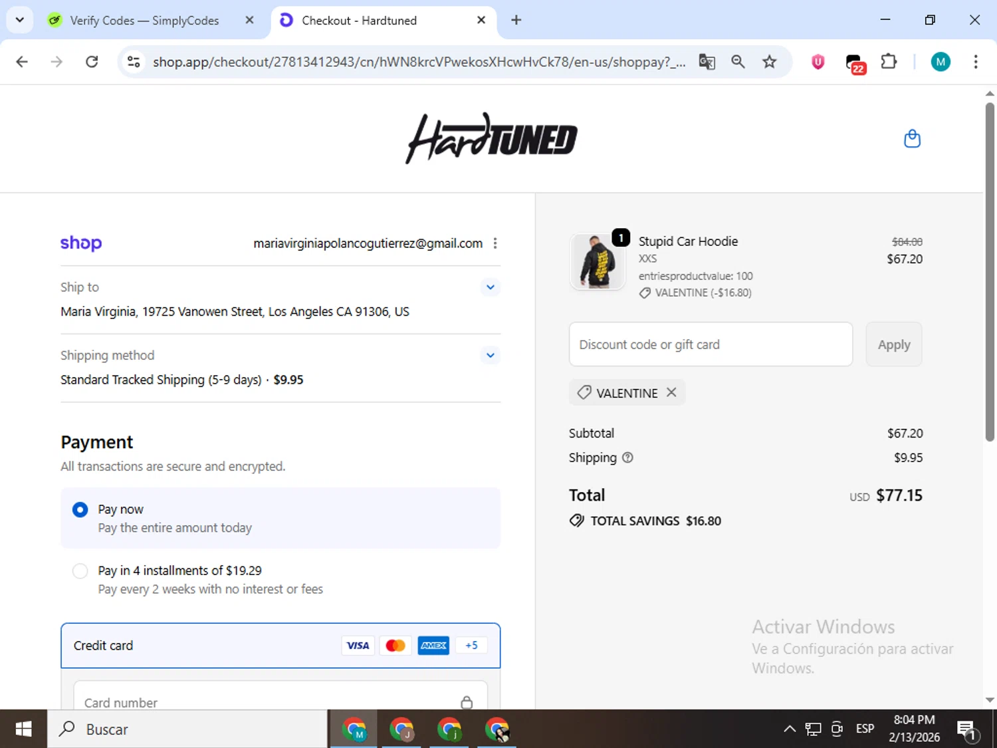The image size is (997, 748).
Task: Apply the discount code
Action: click(894, 344)
